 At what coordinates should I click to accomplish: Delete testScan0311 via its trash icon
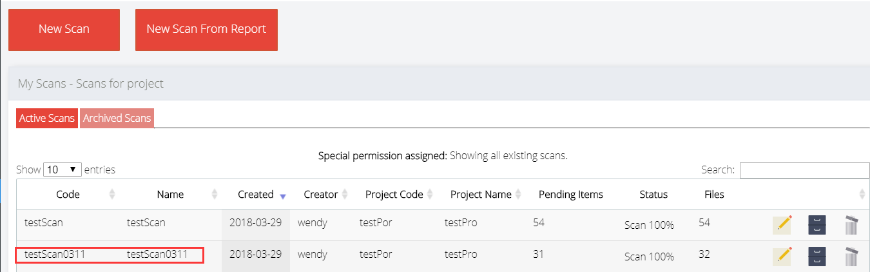click(851, 256)
